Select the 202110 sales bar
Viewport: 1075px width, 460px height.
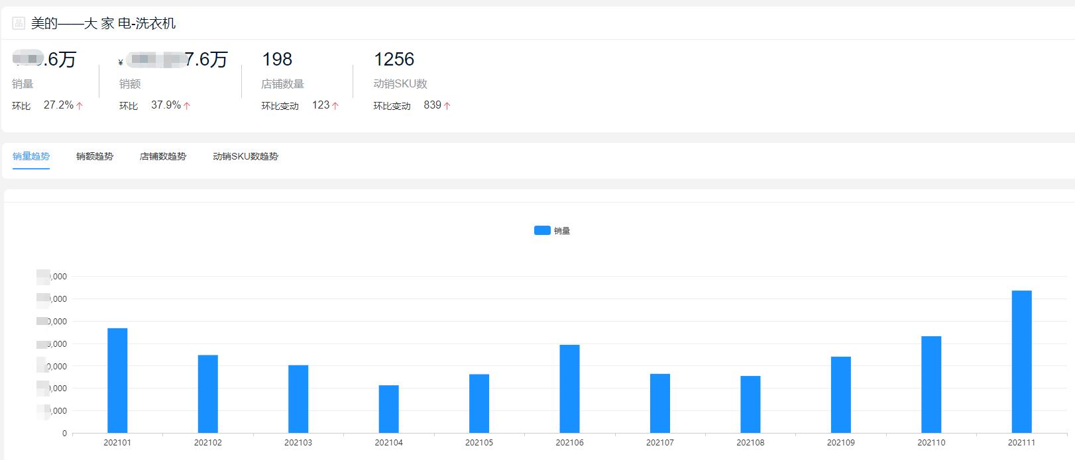point(931,385)
